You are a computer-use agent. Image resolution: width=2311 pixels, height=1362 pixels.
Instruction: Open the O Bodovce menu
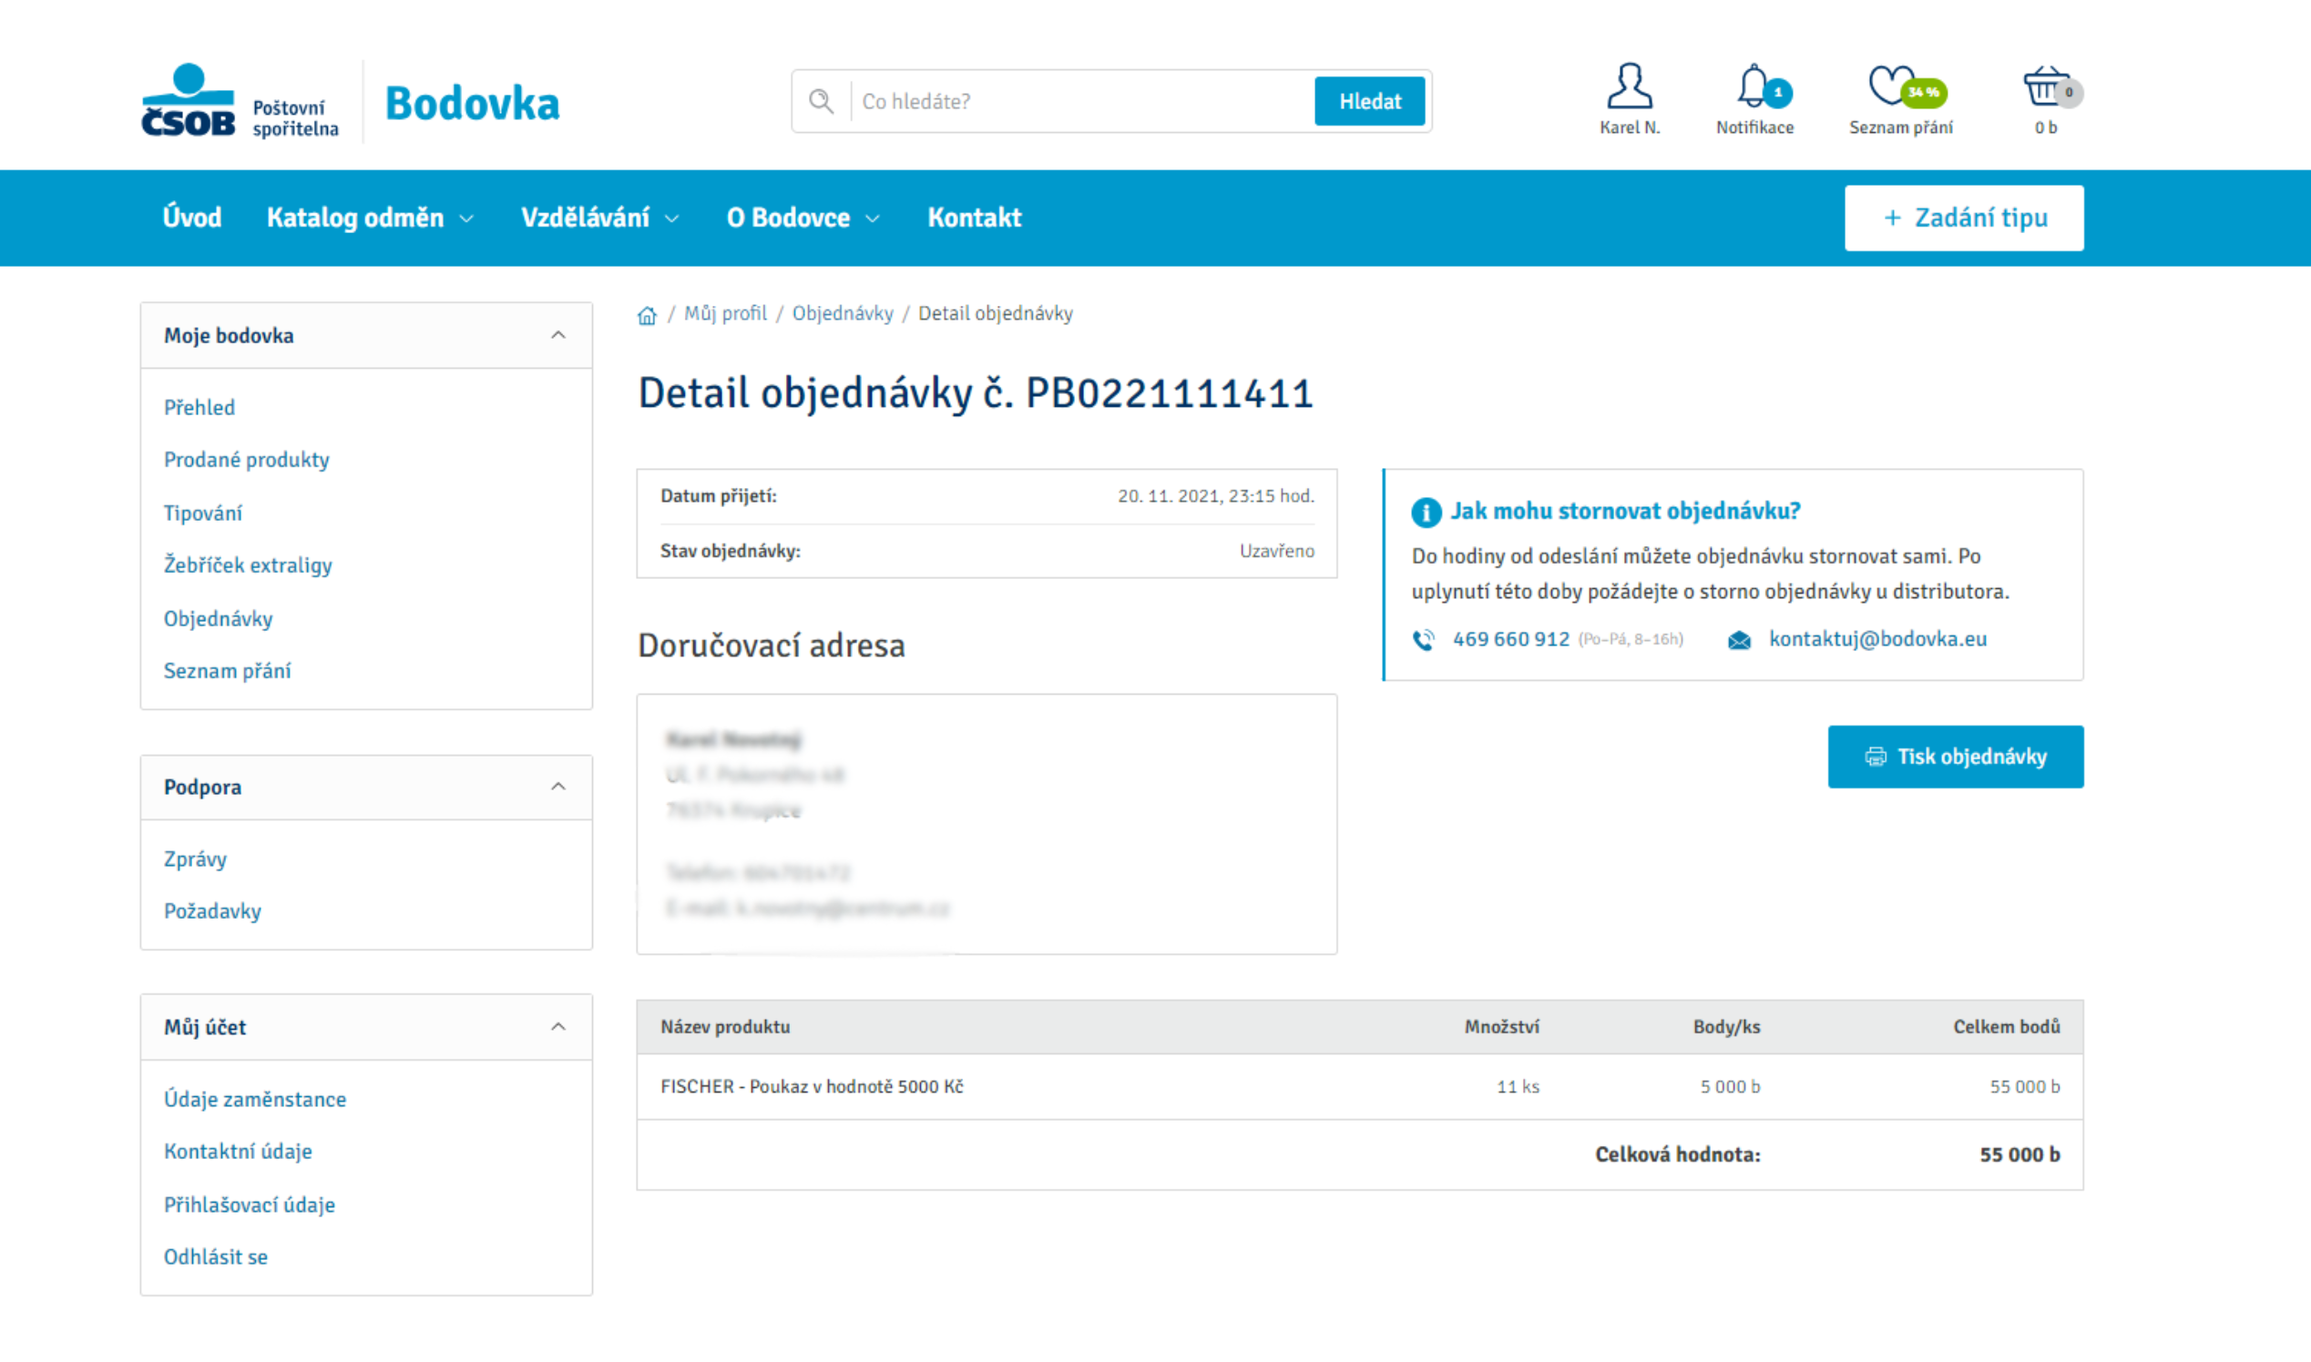pos(788,218)
